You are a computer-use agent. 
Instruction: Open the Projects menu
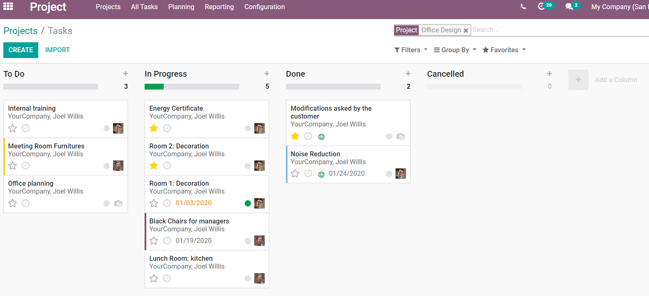[108, 7]
